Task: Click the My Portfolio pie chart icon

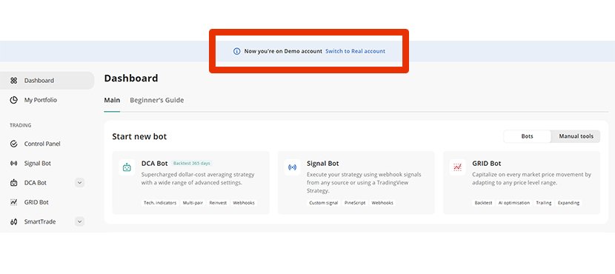Action: [x=14, y=100]
